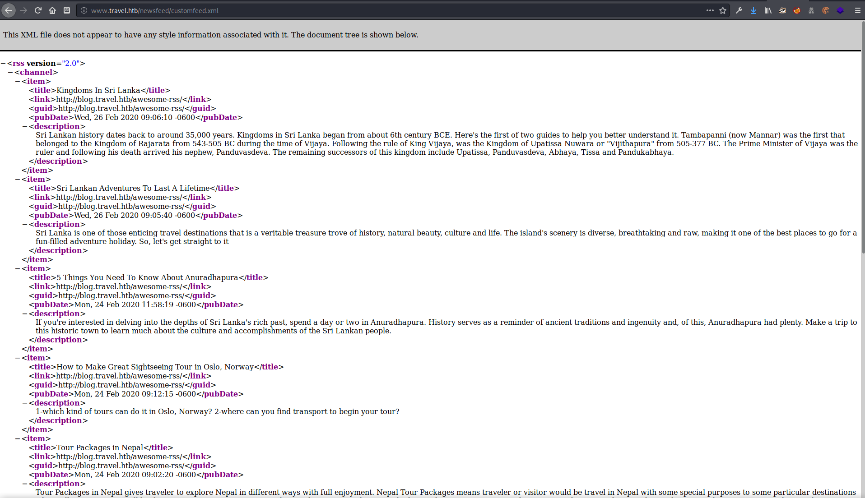
Task: Collapse the channel element
Action: (10, 73)
